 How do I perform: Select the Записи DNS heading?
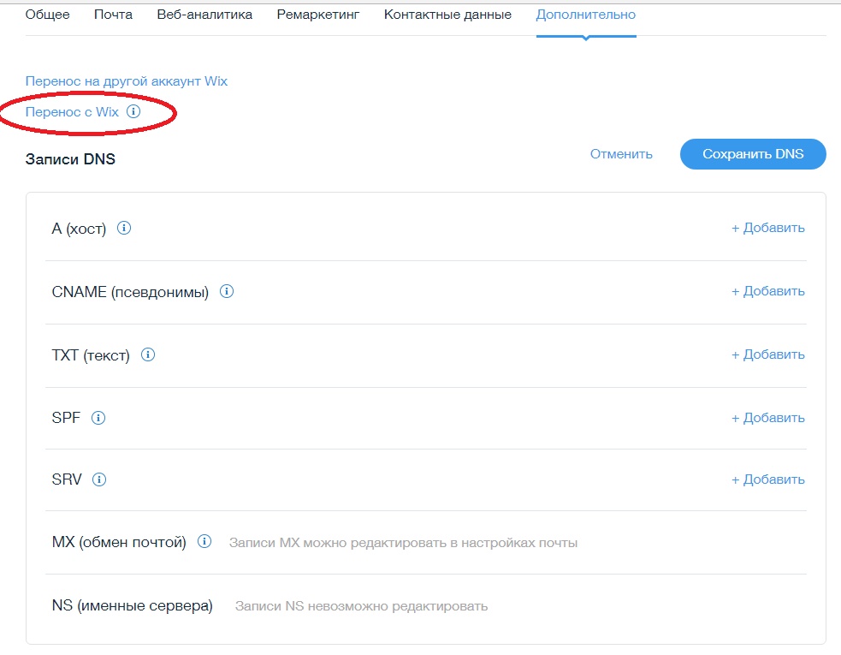click(70, 159)
